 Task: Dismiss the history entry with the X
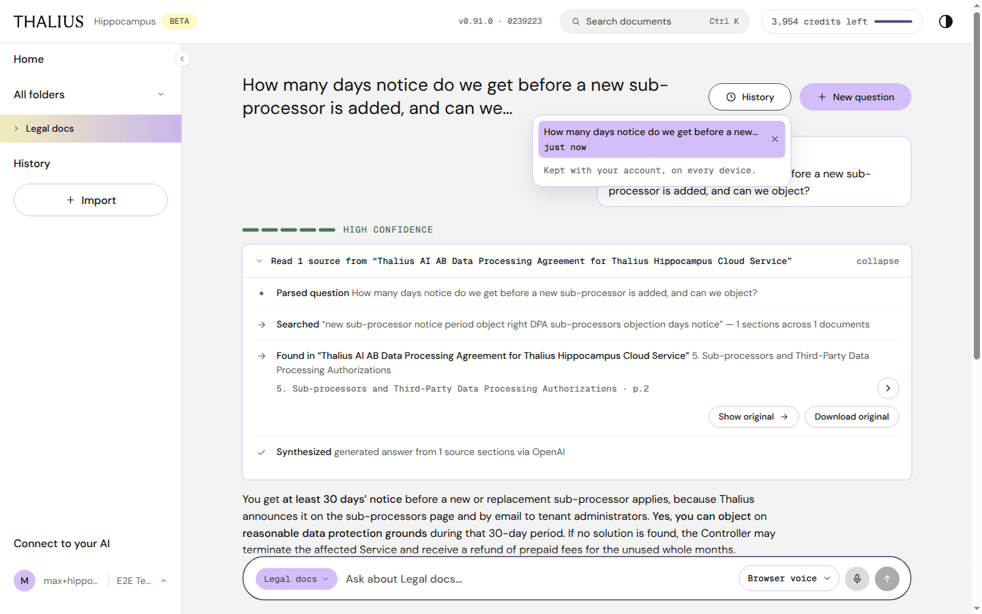(775, 139)
